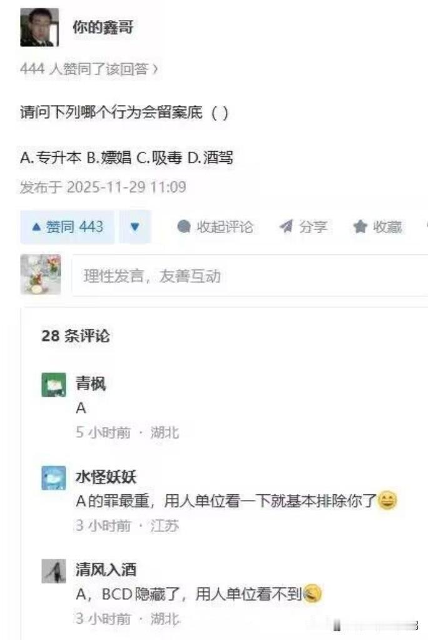The image size is (428, 640).
Task: Click your own avatar beside comment box
Action: [41, 274]
